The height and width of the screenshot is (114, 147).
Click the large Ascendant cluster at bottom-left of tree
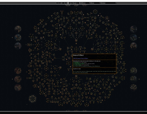[x=33, y=99]
